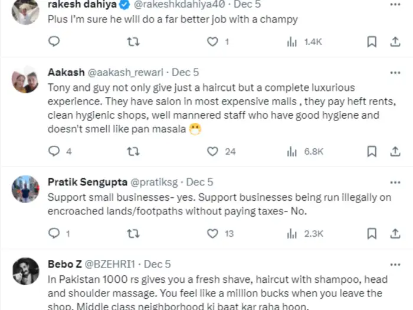The height and width of the screenshot is (310, 413).
Task: Open more options on Aakash's tweet
Action: tap(395, 73)
